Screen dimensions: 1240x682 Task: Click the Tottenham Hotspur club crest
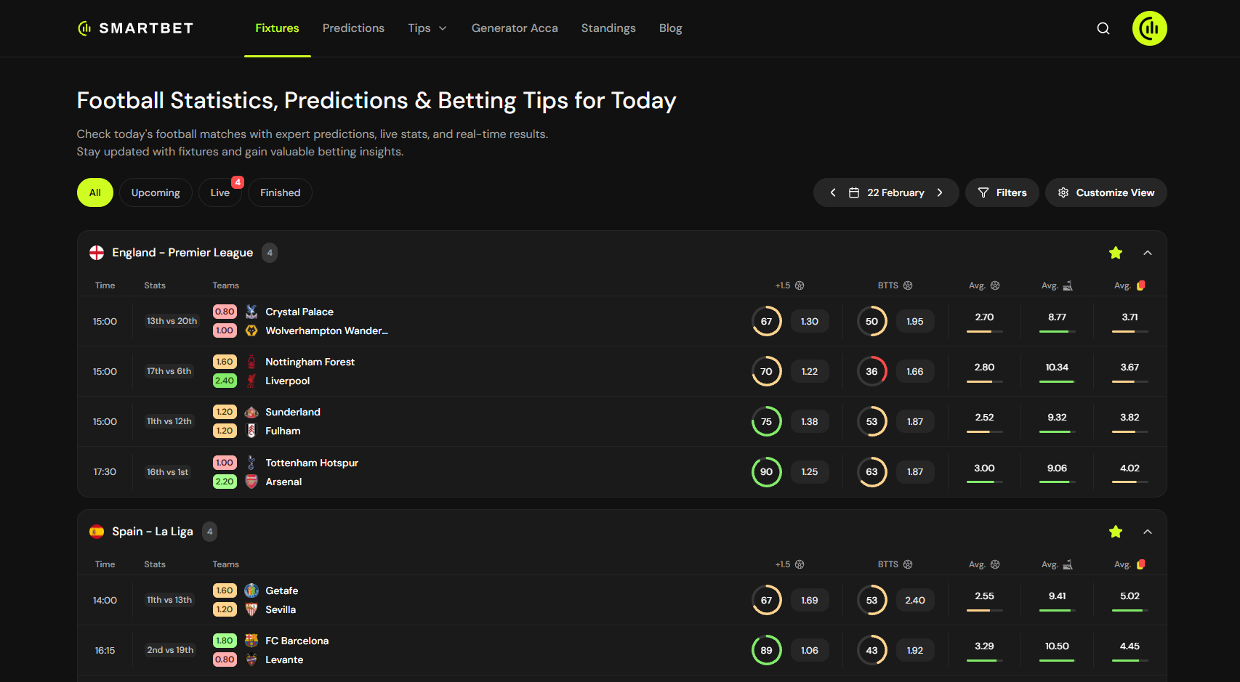coord(251,463)
